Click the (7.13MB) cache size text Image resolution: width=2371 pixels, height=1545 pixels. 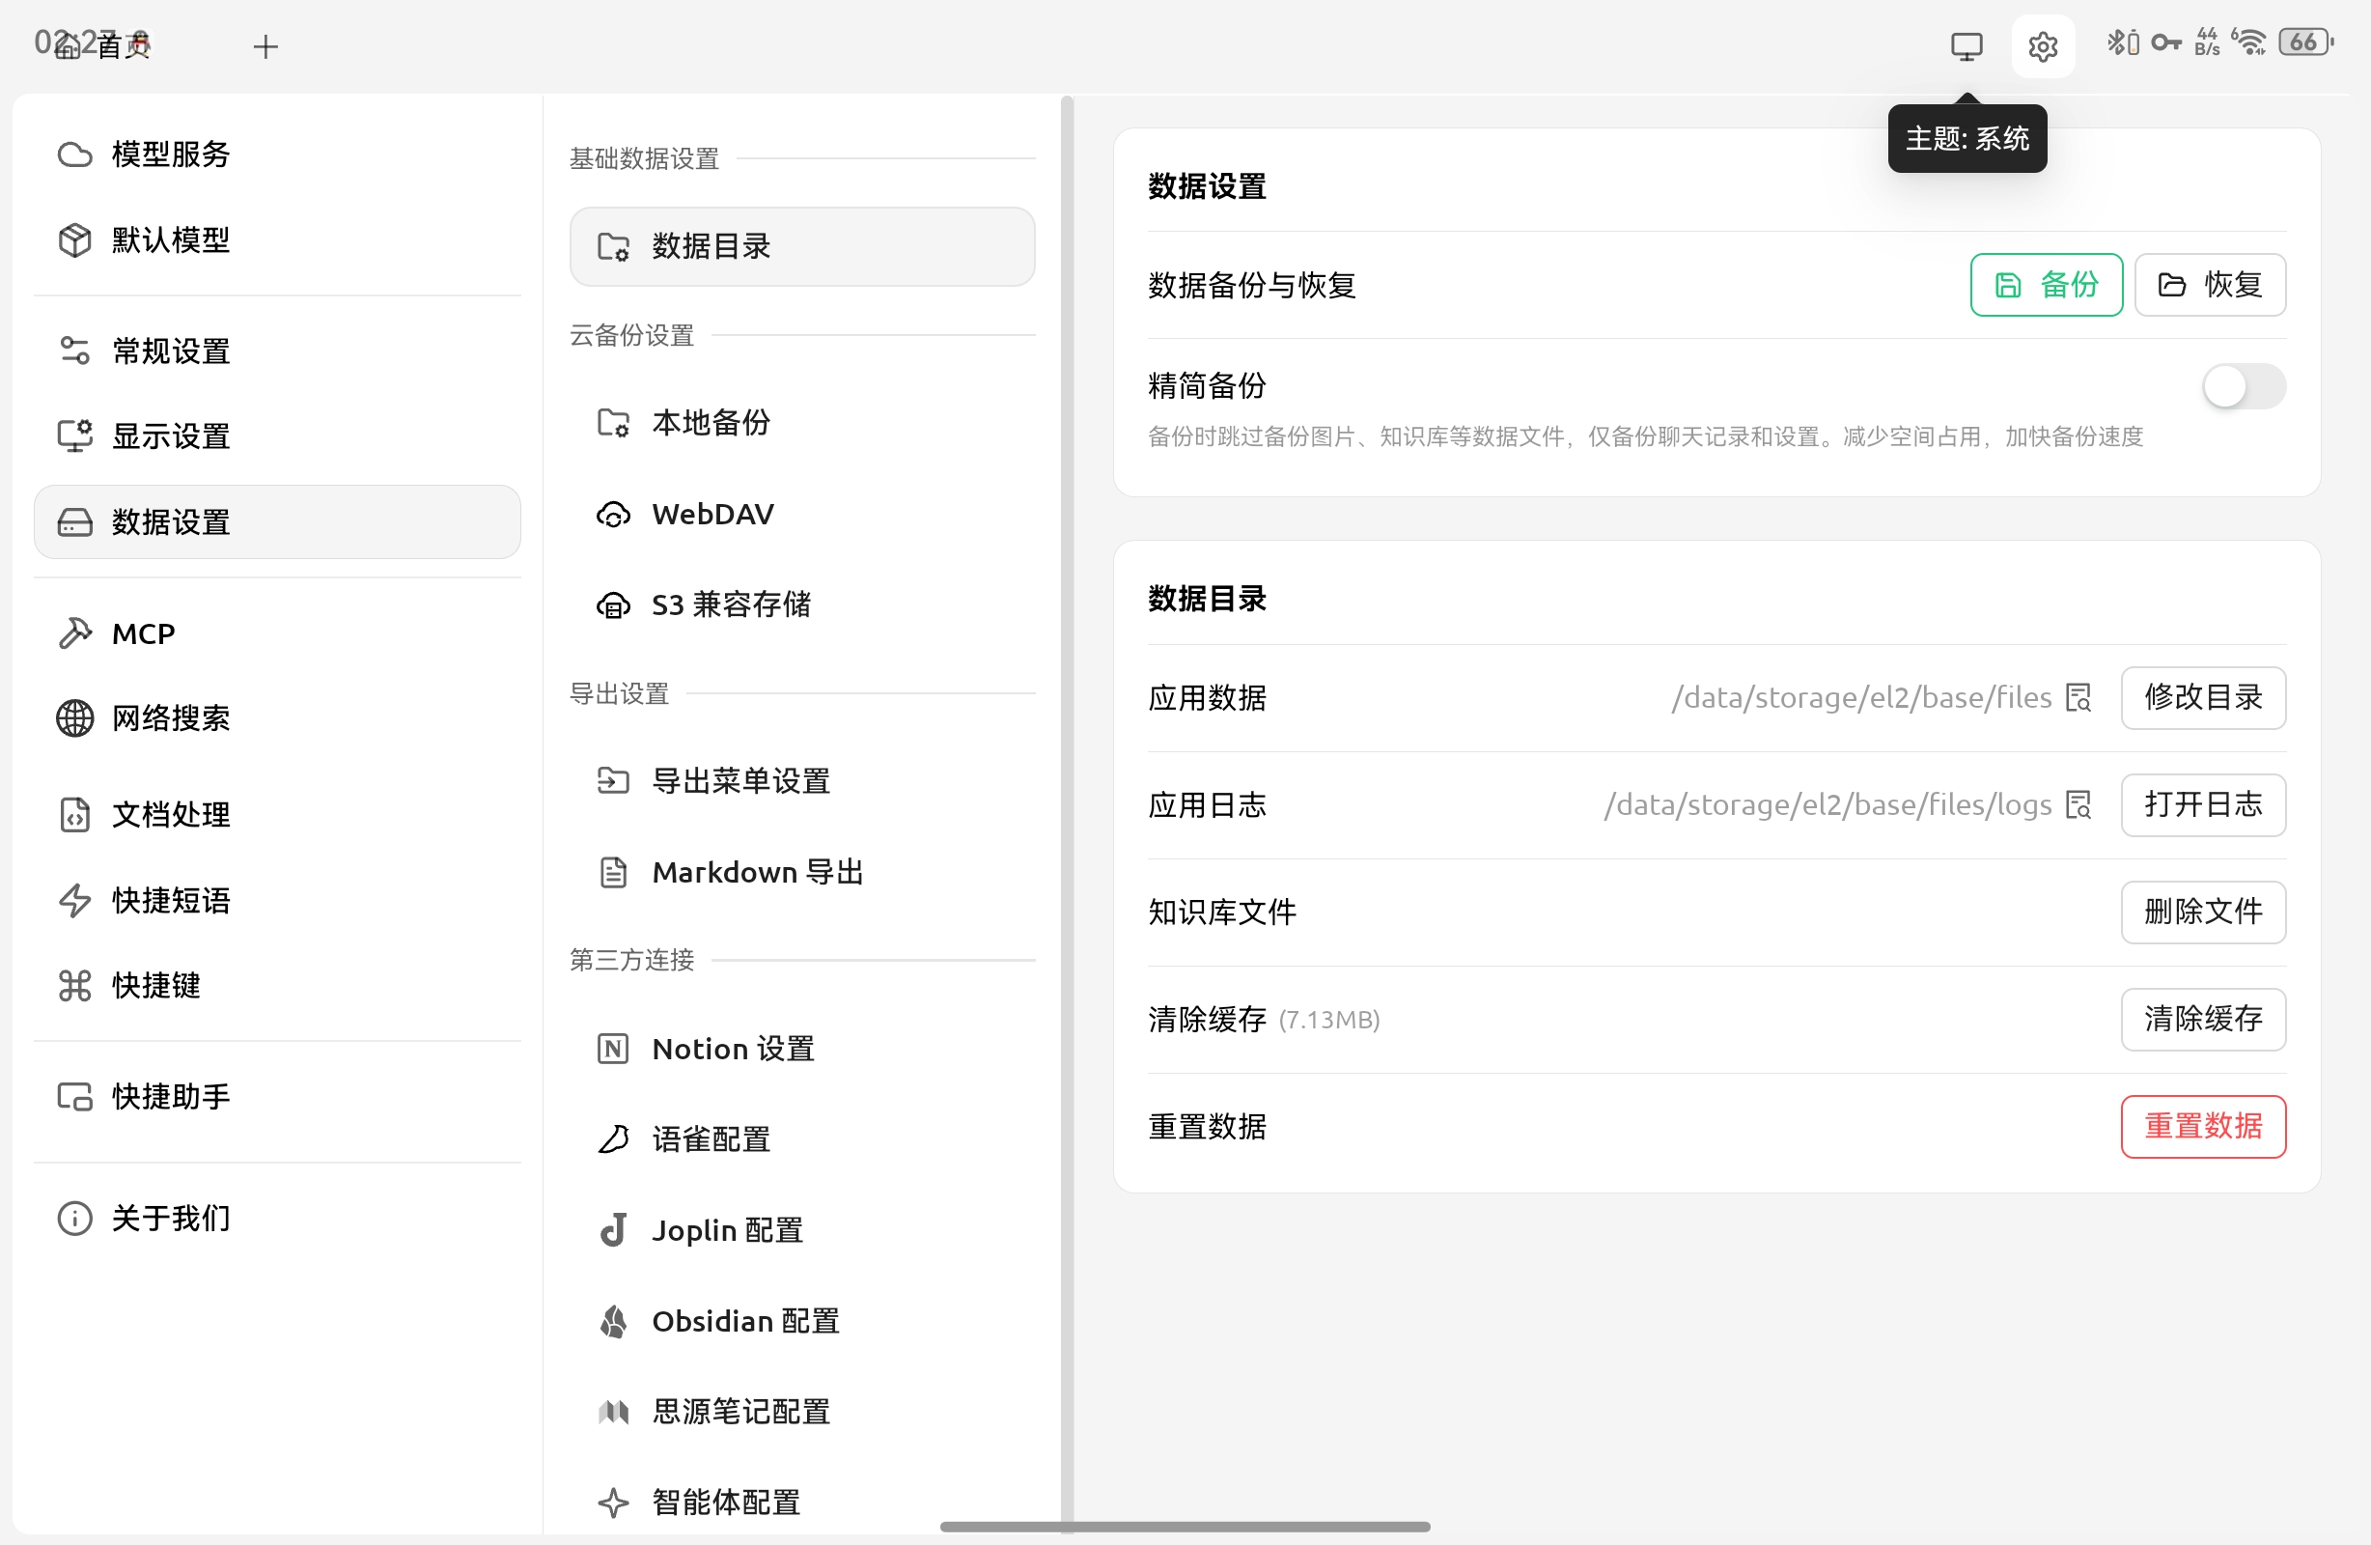(x=1329, y=1020)
